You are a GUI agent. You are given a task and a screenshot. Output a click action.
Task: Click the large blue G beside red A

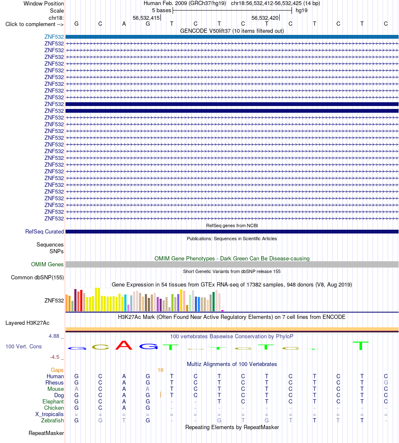pyautogui.click(x=148, y=346)
